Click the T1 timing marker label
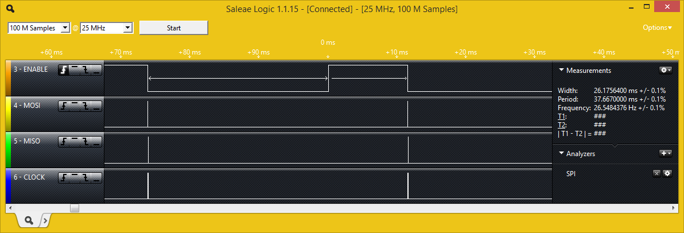Screen dimensions: 684x233 561,116
